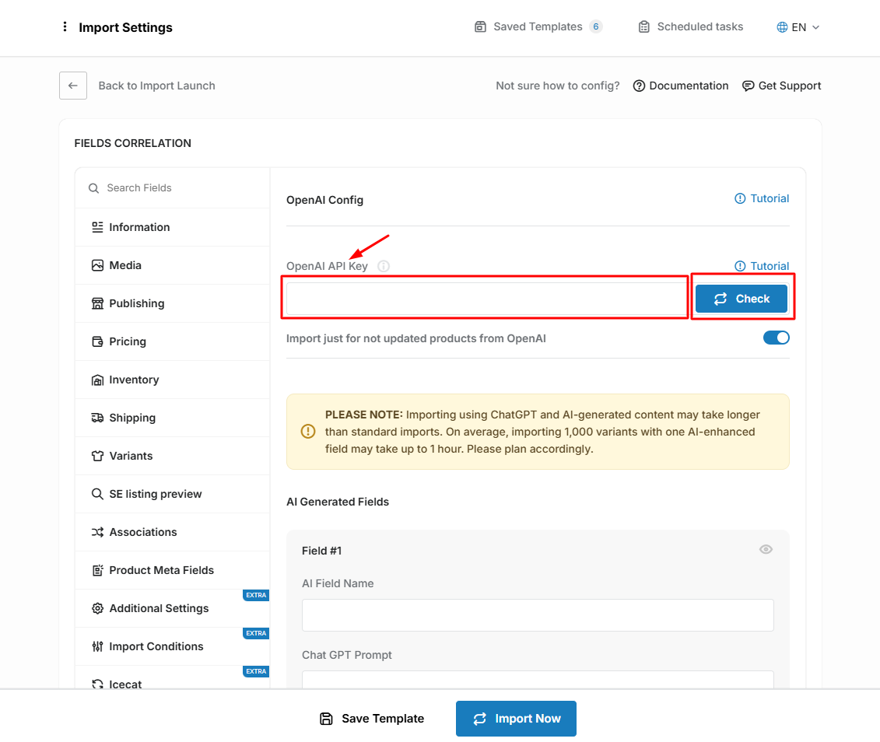Open Product Meta Fields section
The height and width of the screenshot is (742, 880).
(x=172, y=570)
